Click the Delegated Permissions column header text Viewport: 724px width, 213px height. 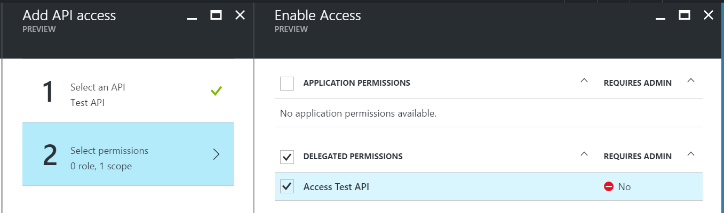(353, 157)
